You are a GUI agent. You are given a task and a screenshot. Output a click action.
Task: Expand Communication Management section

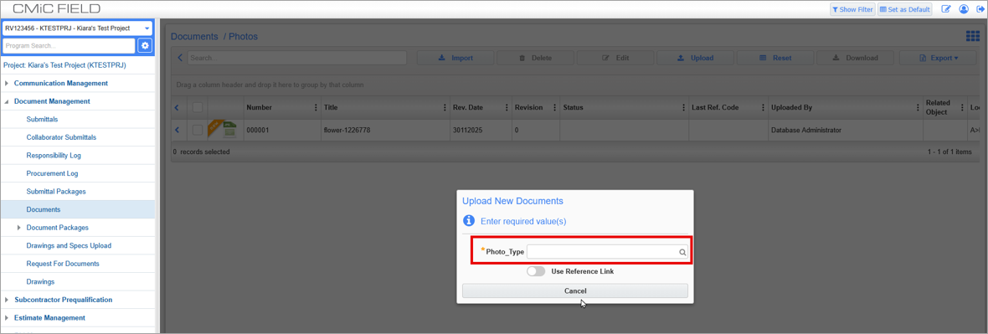click(7, 83)
